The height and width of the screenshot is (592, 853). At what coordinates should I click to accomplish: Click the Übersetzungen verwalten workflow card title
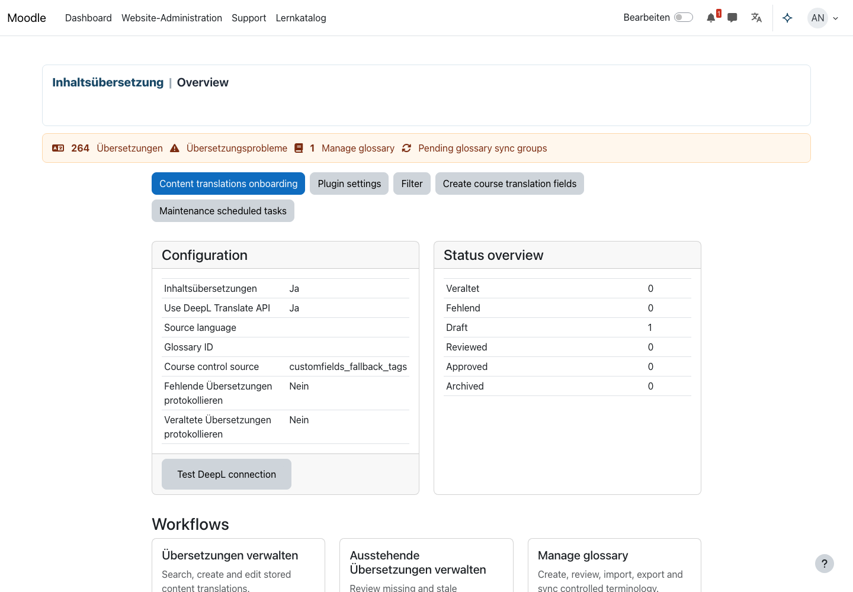pos(230,555)
